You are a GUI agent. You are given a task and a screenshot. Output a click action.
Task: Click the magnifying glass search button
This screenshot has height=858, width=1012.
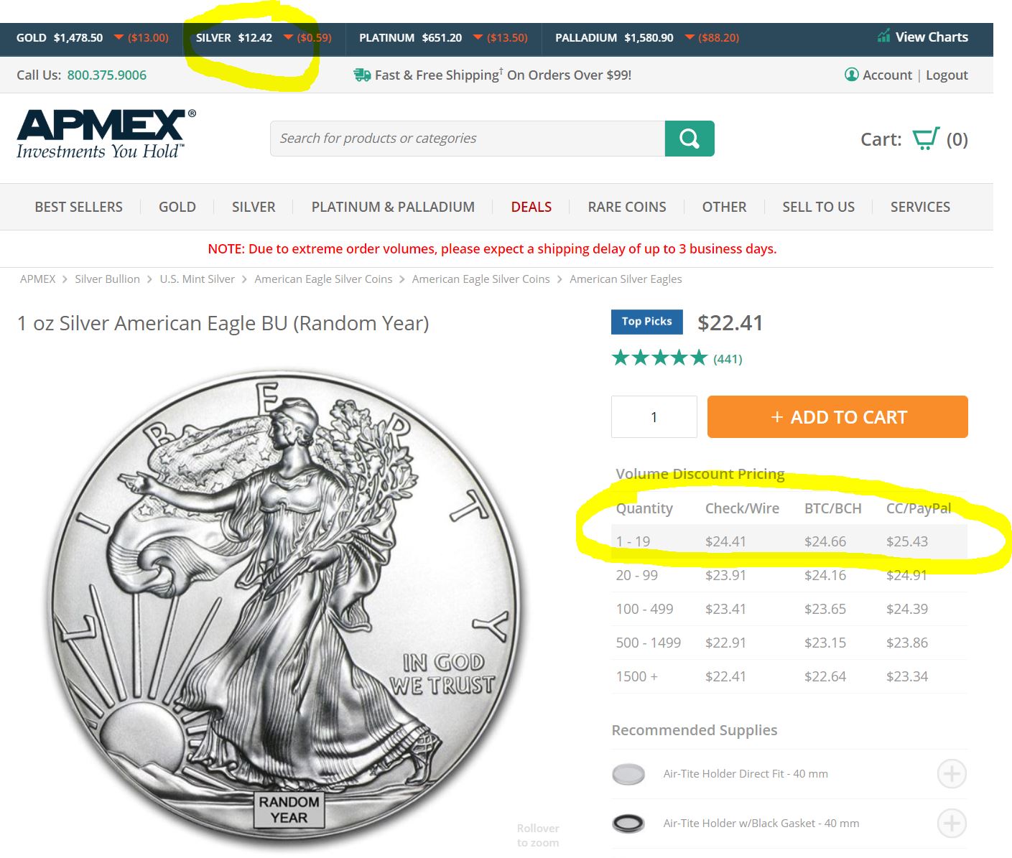pos(690,139)
